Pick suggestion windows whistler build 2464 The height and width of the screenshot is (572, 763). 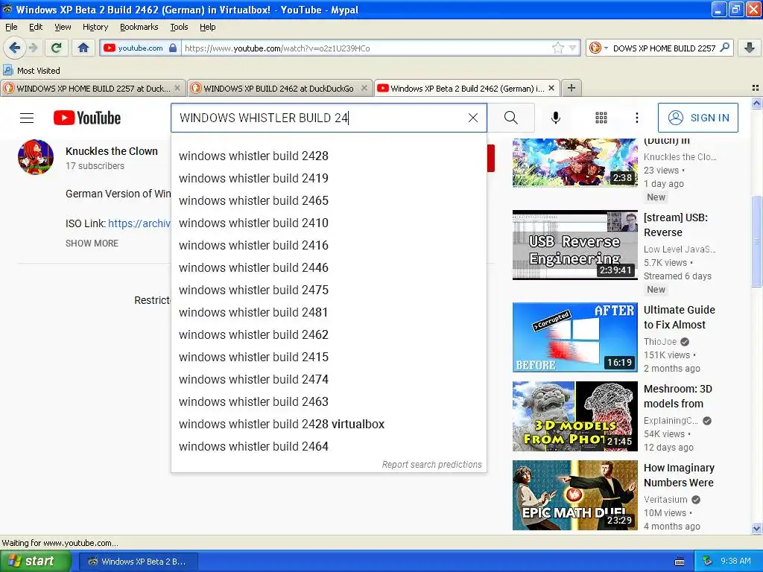(x=329, y=447)
